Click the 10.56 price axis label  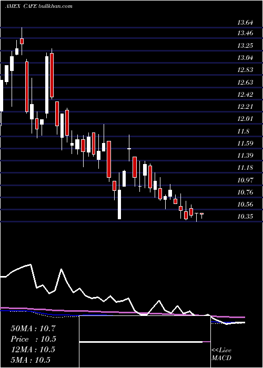[245, 205]
